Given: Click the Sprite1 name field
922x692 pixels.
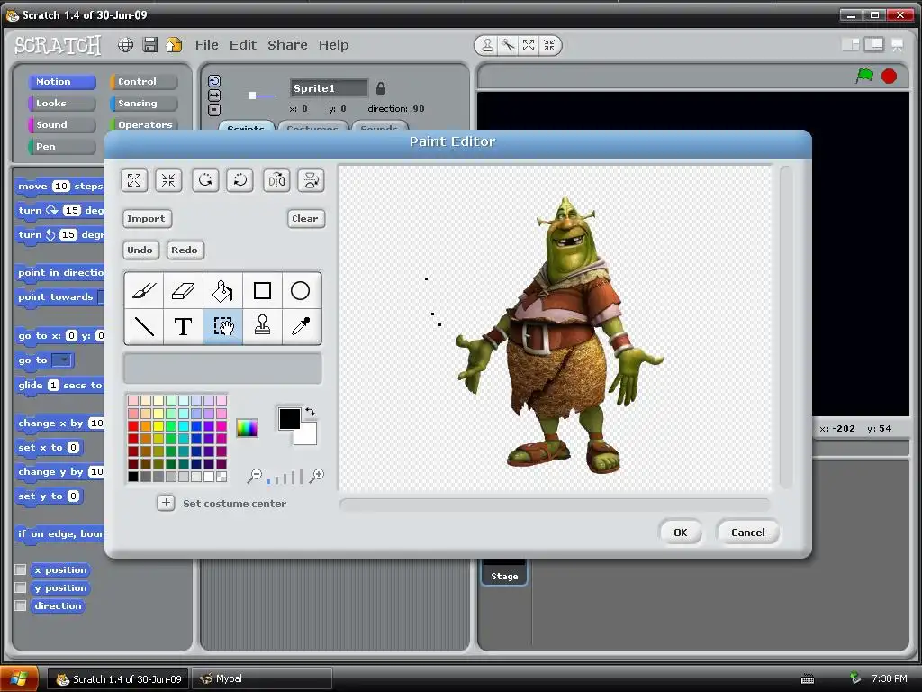Looking at the screenshot, I should point(328,88).
